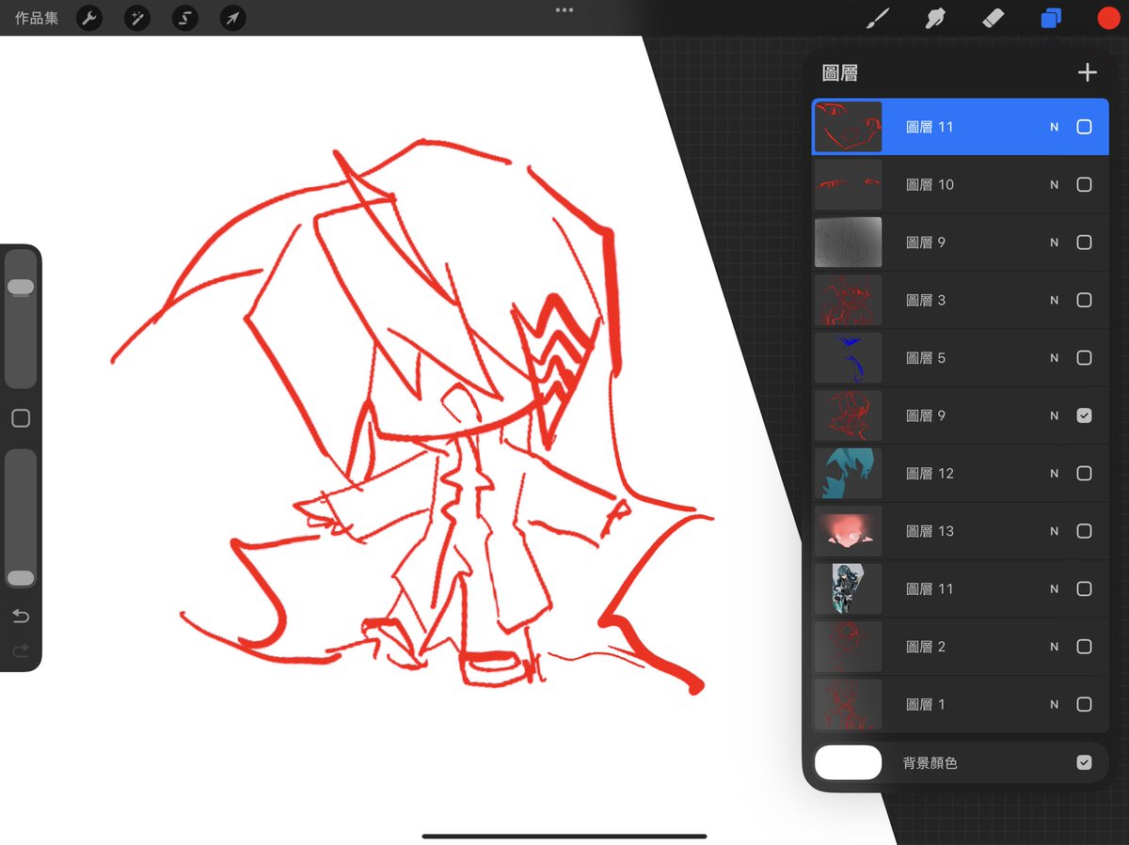The image size is (1129, 845).
Task: Add a new layer with plus button
Action: (1088, 72)
